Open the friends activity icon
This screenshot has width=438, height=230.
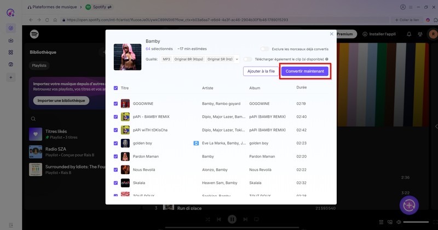(420, 34)
